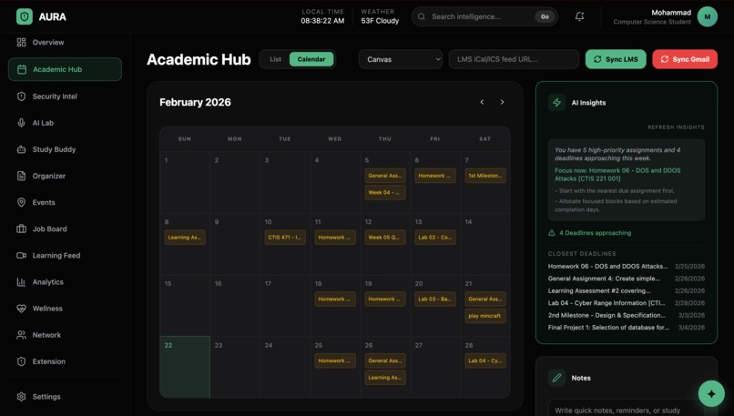Click the Wellness heart icon
Image resolution: width=734 pixels, height=416 pixels.
(21, 309)
